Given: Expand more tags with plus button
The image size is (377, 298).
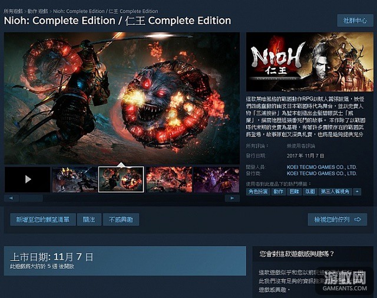Looking at the screenshot, I should 357,192.
